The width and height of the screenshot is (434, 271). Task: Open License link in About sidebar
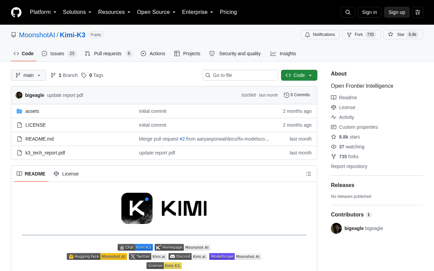point(343,107)
